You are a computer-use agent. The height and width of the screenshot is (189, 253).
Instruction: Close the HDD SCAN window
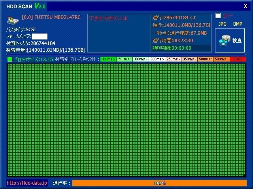point(245,6)
